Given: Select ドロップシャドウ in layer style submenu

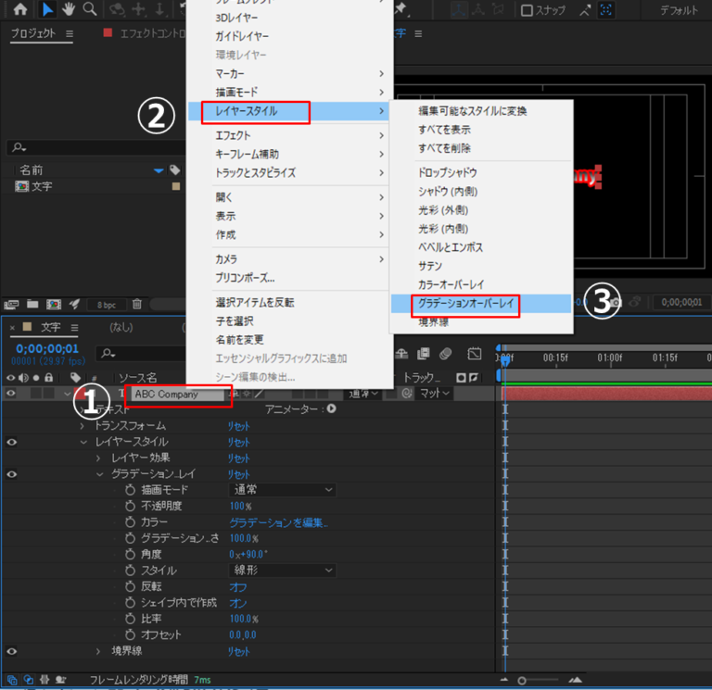Looking at the screenshot, I should [448, 172].
